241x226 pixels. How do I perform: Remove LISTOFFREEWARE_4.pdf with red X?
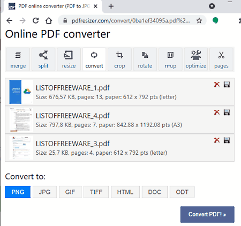[217, 112]
